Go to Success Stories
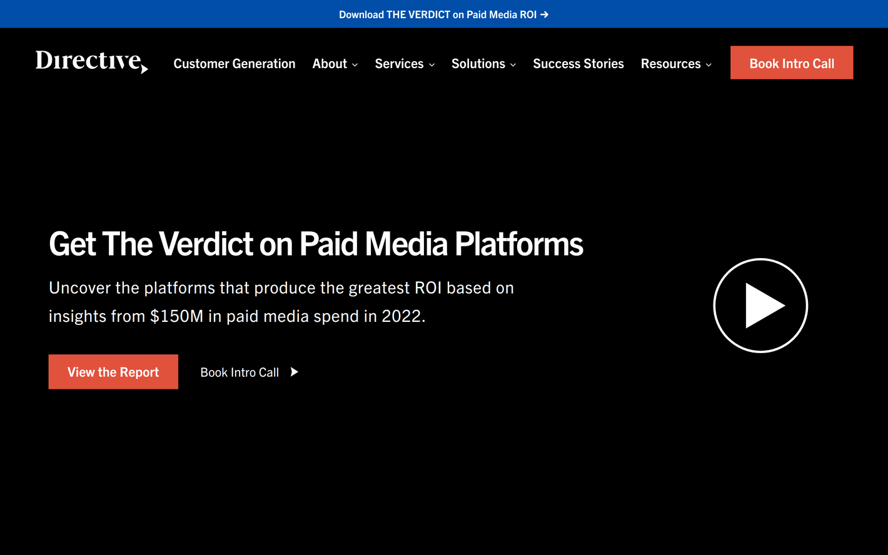The image size is (888, 555). coord(578,64)
